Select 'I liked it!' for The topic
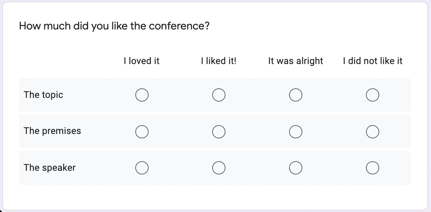 pos(219,95)
